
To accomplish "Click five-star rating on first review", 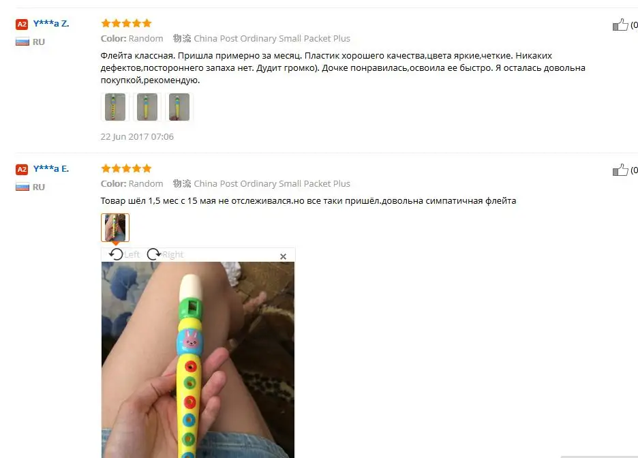I will coord(126,23).
